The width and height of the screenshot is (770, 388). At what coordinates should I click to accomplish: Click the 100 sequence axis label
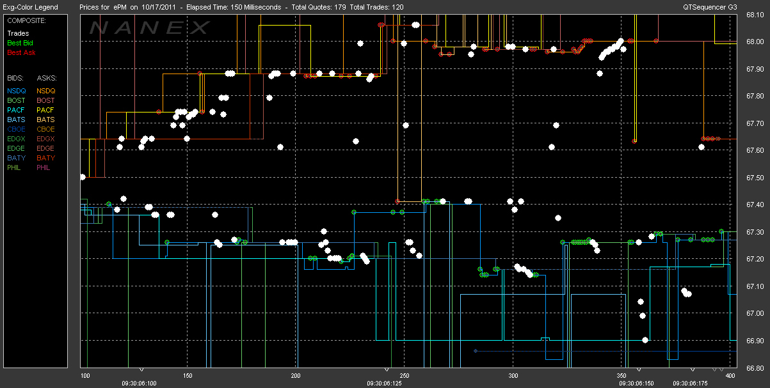click(x=86, y=375)
